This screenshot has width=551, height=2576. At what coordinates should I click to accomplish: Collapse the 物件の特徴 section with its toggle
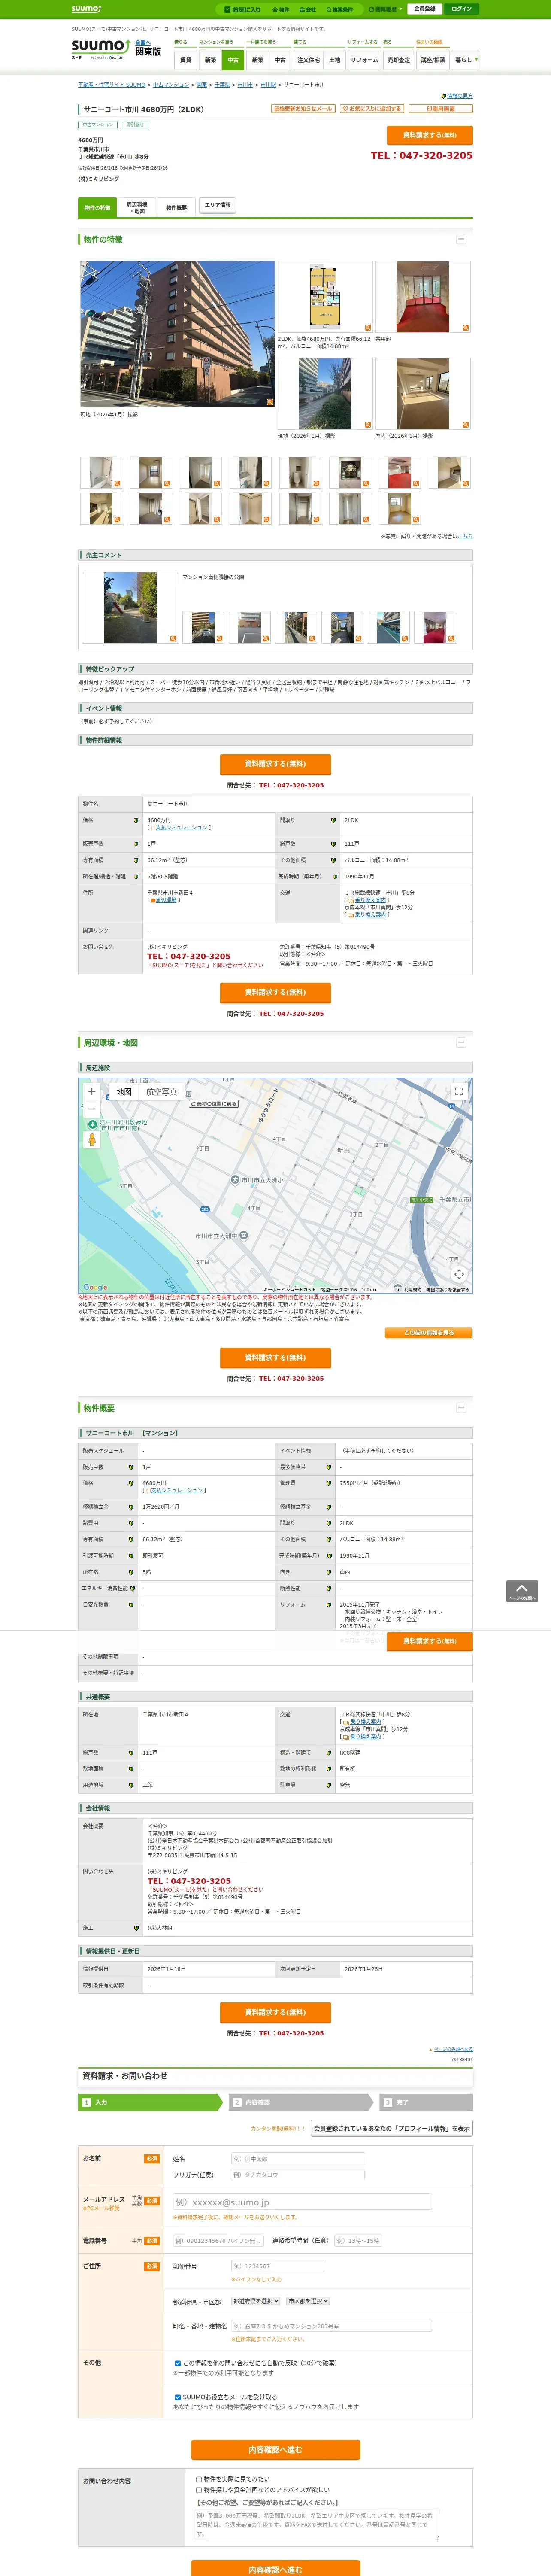[461, 239]
